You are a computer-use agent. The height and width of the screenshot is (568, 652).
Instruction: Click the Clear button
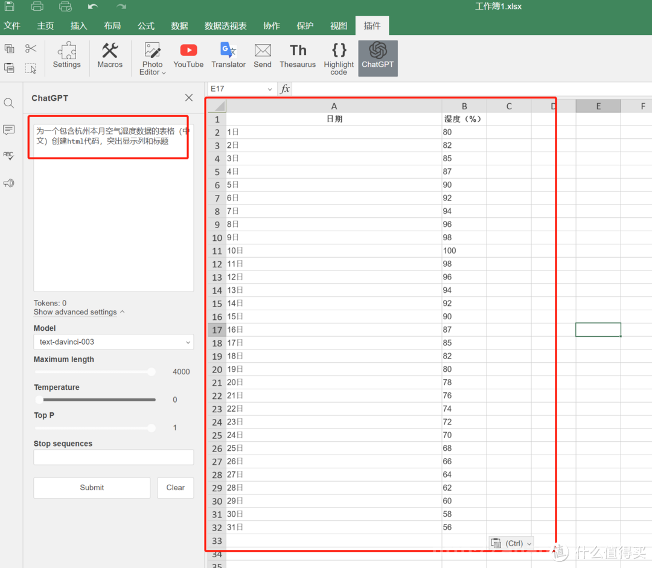(176, 487)
